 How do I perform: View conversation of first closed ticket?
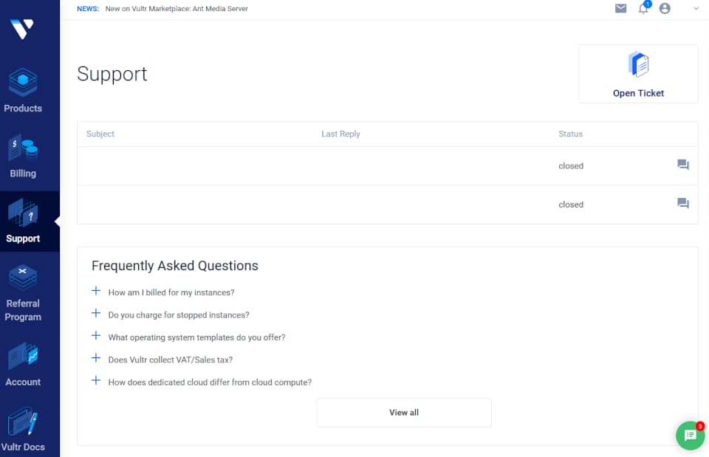click(682, 165)
